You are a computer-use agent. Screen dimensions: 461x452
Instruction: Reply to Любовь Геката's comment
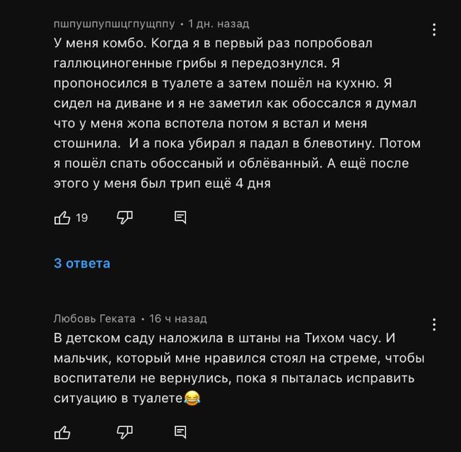coord(180,432)
